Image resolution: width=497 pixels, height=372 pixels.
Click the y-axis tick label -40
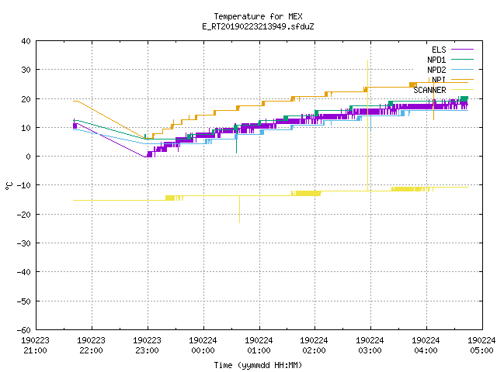24,272
